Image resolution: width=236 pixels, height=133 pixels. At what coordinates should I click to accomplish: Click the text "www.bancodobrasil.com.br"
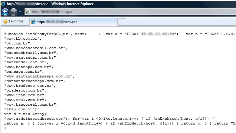click(36, 48)
